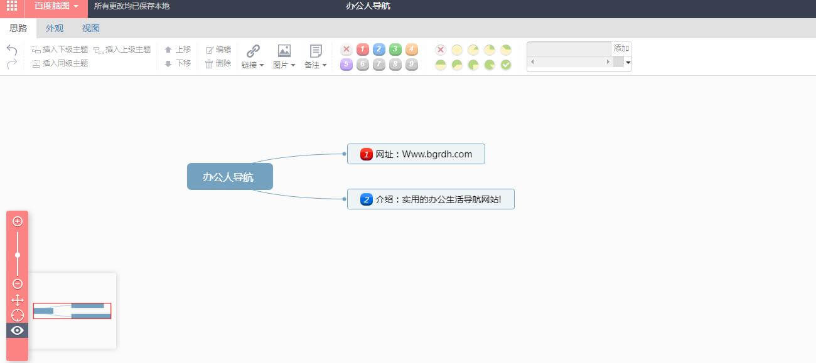Mark progress as complete with green checkmark

[506, 65]
